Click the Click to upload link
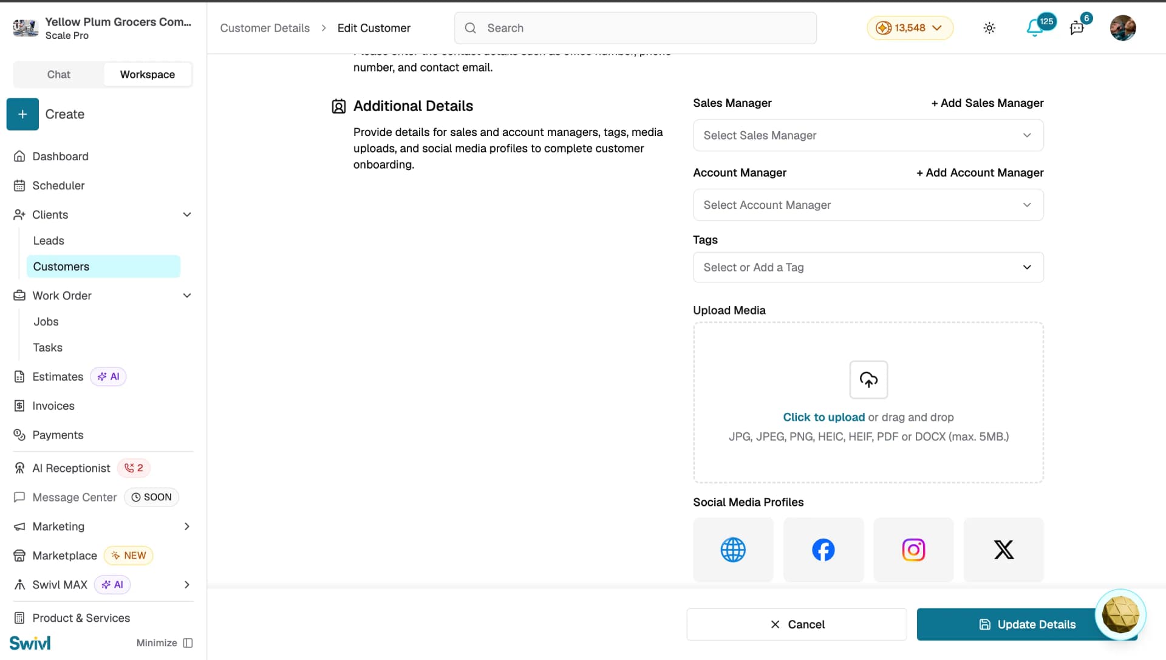Image resolution: width=1166 pixels, height=660 pixels. click(823, 417)
